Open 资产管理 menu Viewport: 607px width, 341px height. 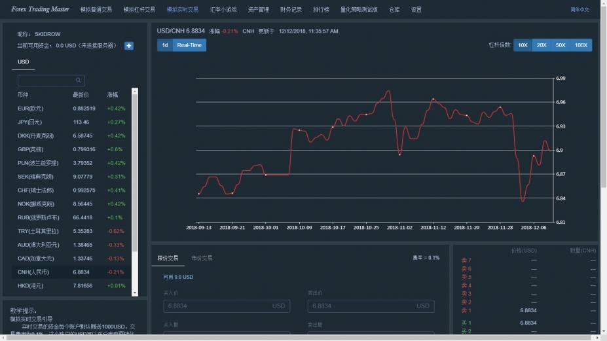coord(258,10)
